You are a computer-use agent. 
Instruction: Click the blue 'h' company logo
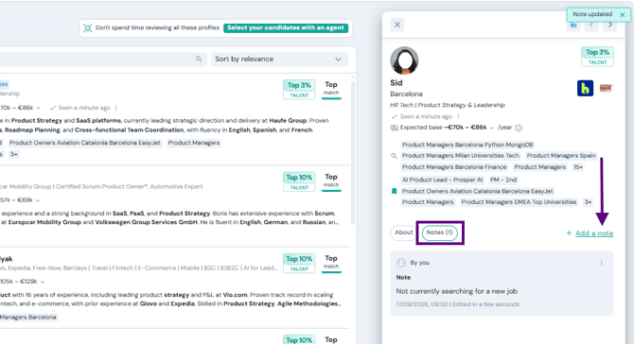pyautogui.click(x=585, y=88)
